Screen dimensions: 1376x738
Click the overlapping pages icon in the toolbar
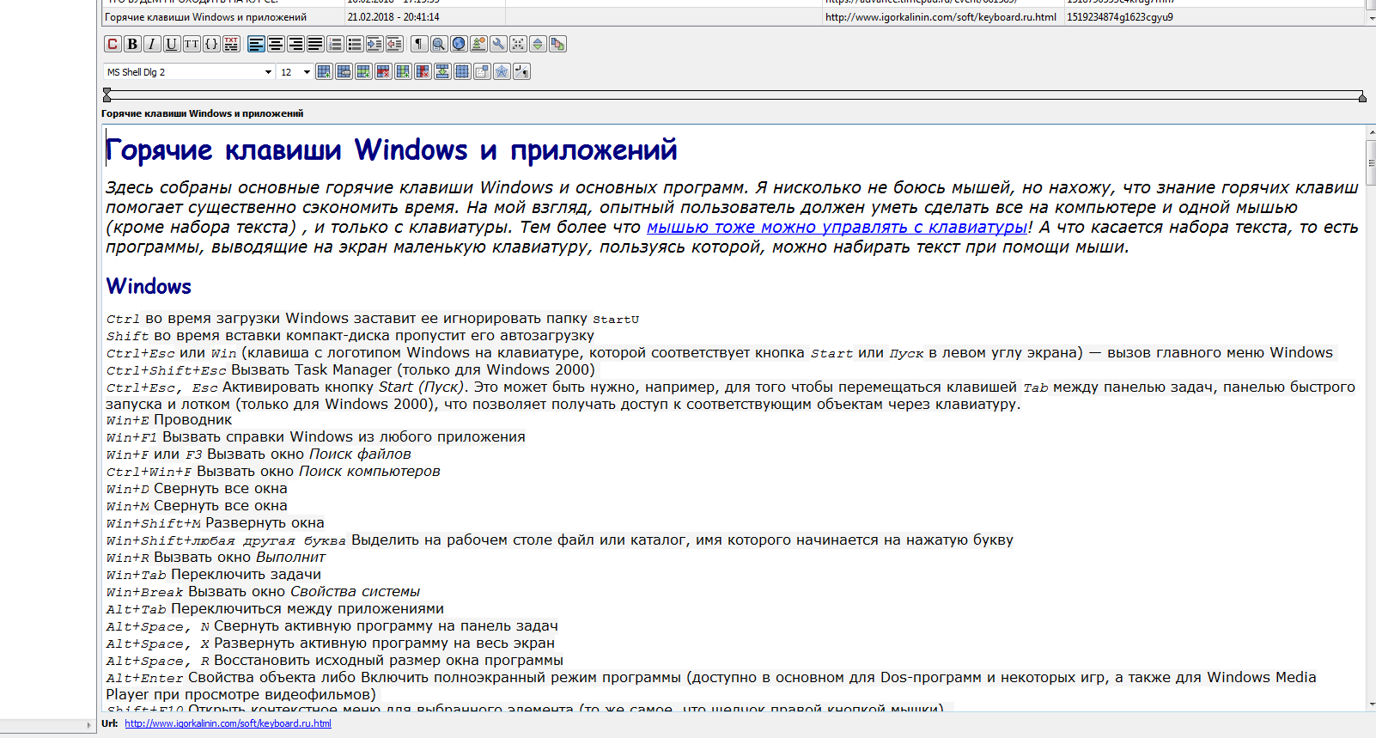point(557,44)
